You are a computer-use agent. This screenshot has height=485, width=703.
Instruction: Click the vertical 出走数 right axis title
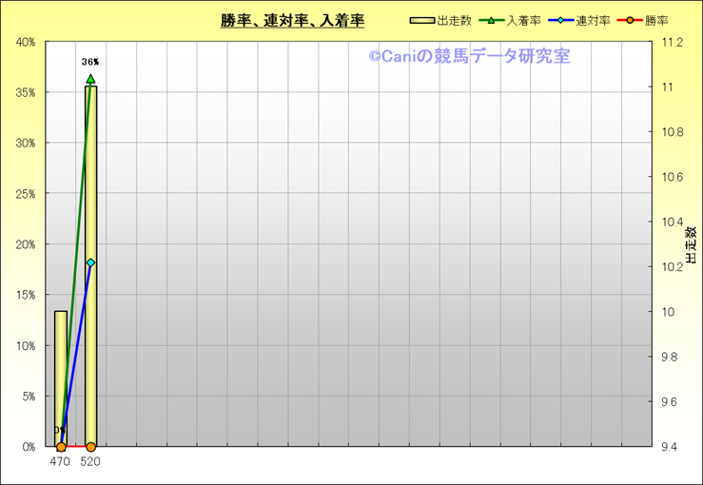coord(690,244)
